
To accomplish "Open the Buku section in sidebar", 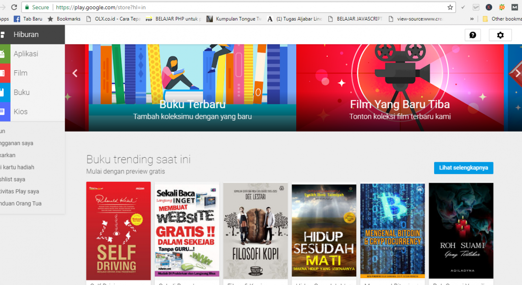I will click(22, 92).
